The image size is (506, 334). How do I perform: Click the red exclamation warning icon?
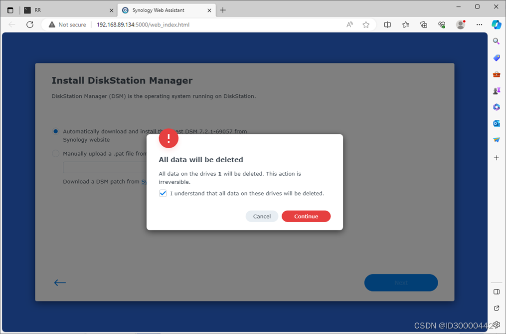click(169, 138)
